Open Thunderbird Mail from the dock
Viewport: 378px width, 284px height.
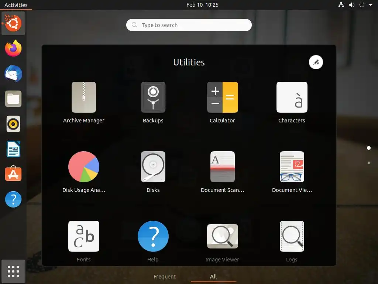[13, 74]
